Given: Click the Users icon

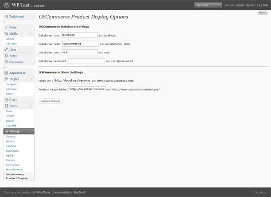Looking at the screenshot, I should click(x=6, y=99).
